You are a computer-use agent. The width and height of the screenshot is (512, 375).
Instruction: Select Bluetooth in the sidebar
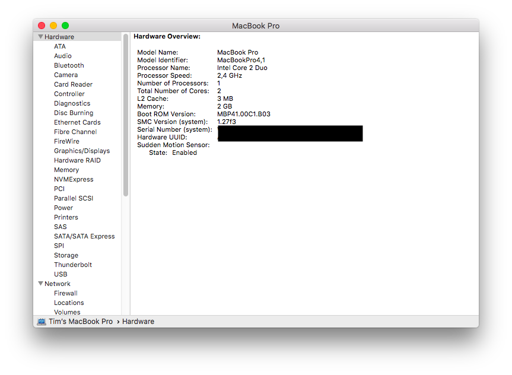(69, 65)
